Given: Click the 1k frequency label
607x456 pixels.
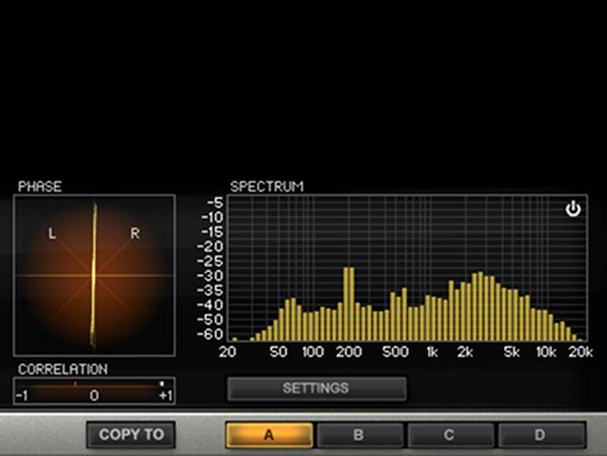Looking at the screenshot, I should (432, 352).
